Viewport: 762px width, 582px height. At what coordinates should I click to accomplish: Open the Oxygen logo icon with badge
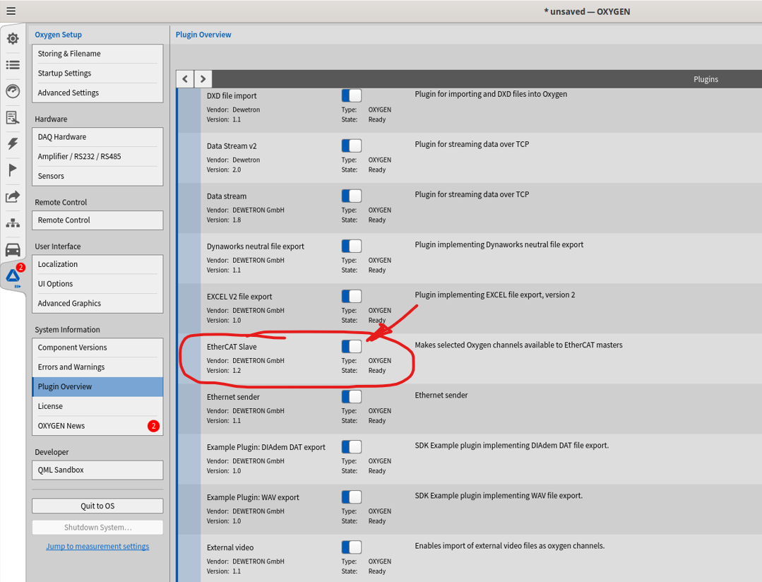pos(13,276)
